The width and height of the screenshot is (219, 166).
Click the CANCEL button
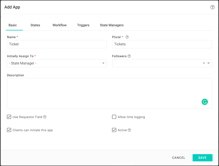tap(179, 158)
